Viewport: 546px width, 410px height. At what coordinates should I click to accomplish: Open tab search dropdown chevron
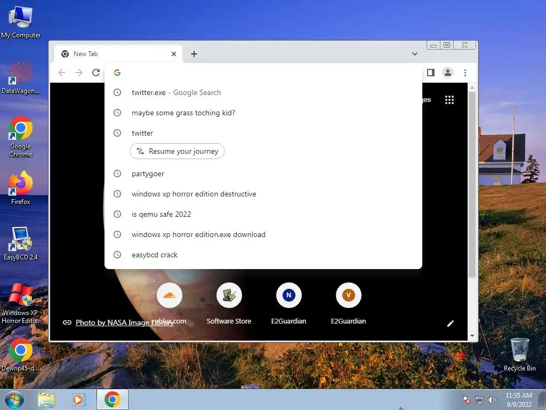[414, 54]
